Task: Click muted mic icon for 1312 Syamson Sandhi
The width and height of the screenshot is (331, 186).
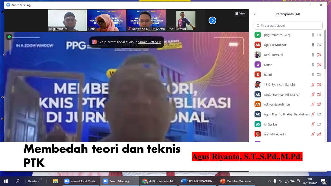Action: pyautogui.click(x=313, y=84)
